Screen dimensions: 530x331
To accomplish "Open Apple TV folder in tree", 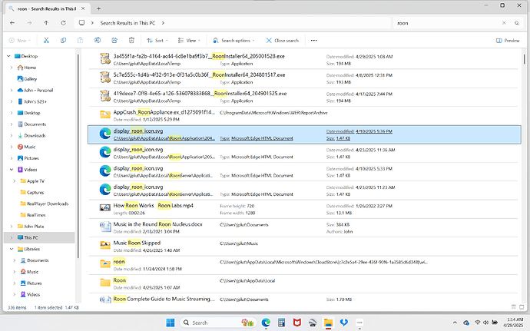I will click(x=32, y=181).
